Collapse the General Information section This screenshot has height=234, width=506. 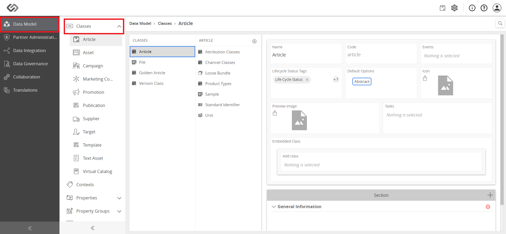pos(274,207)
